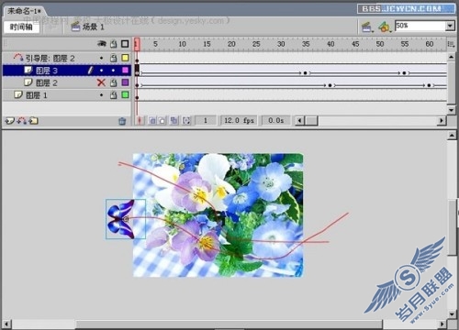Click the Edit Symbols icon
Image resolution: width=459 pixels, height=330 pixels.
[385, 27]
